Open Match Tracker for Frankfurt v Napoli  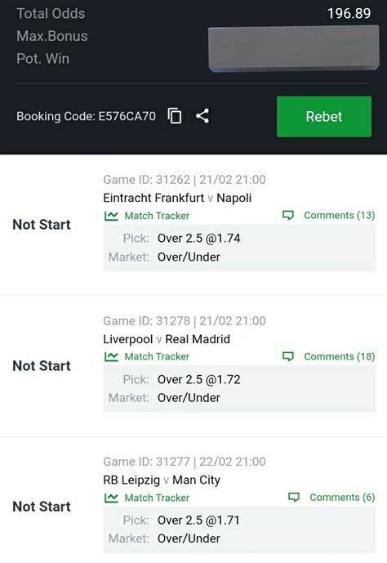click(157, 216)
